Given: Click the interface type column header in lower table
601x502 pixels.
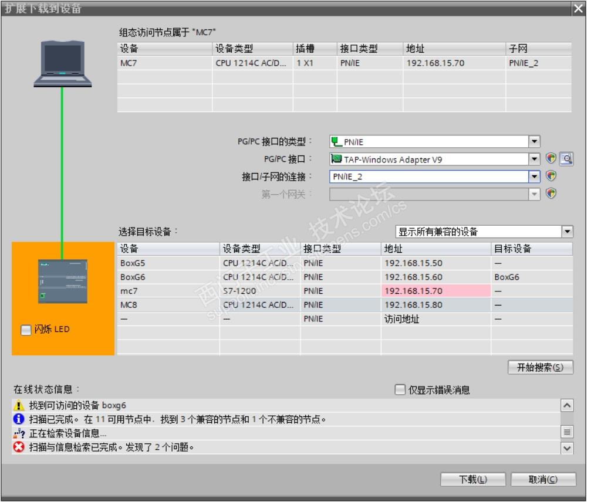Looking at the screenshot, I should pyautogui.click(x=340, y=249).
